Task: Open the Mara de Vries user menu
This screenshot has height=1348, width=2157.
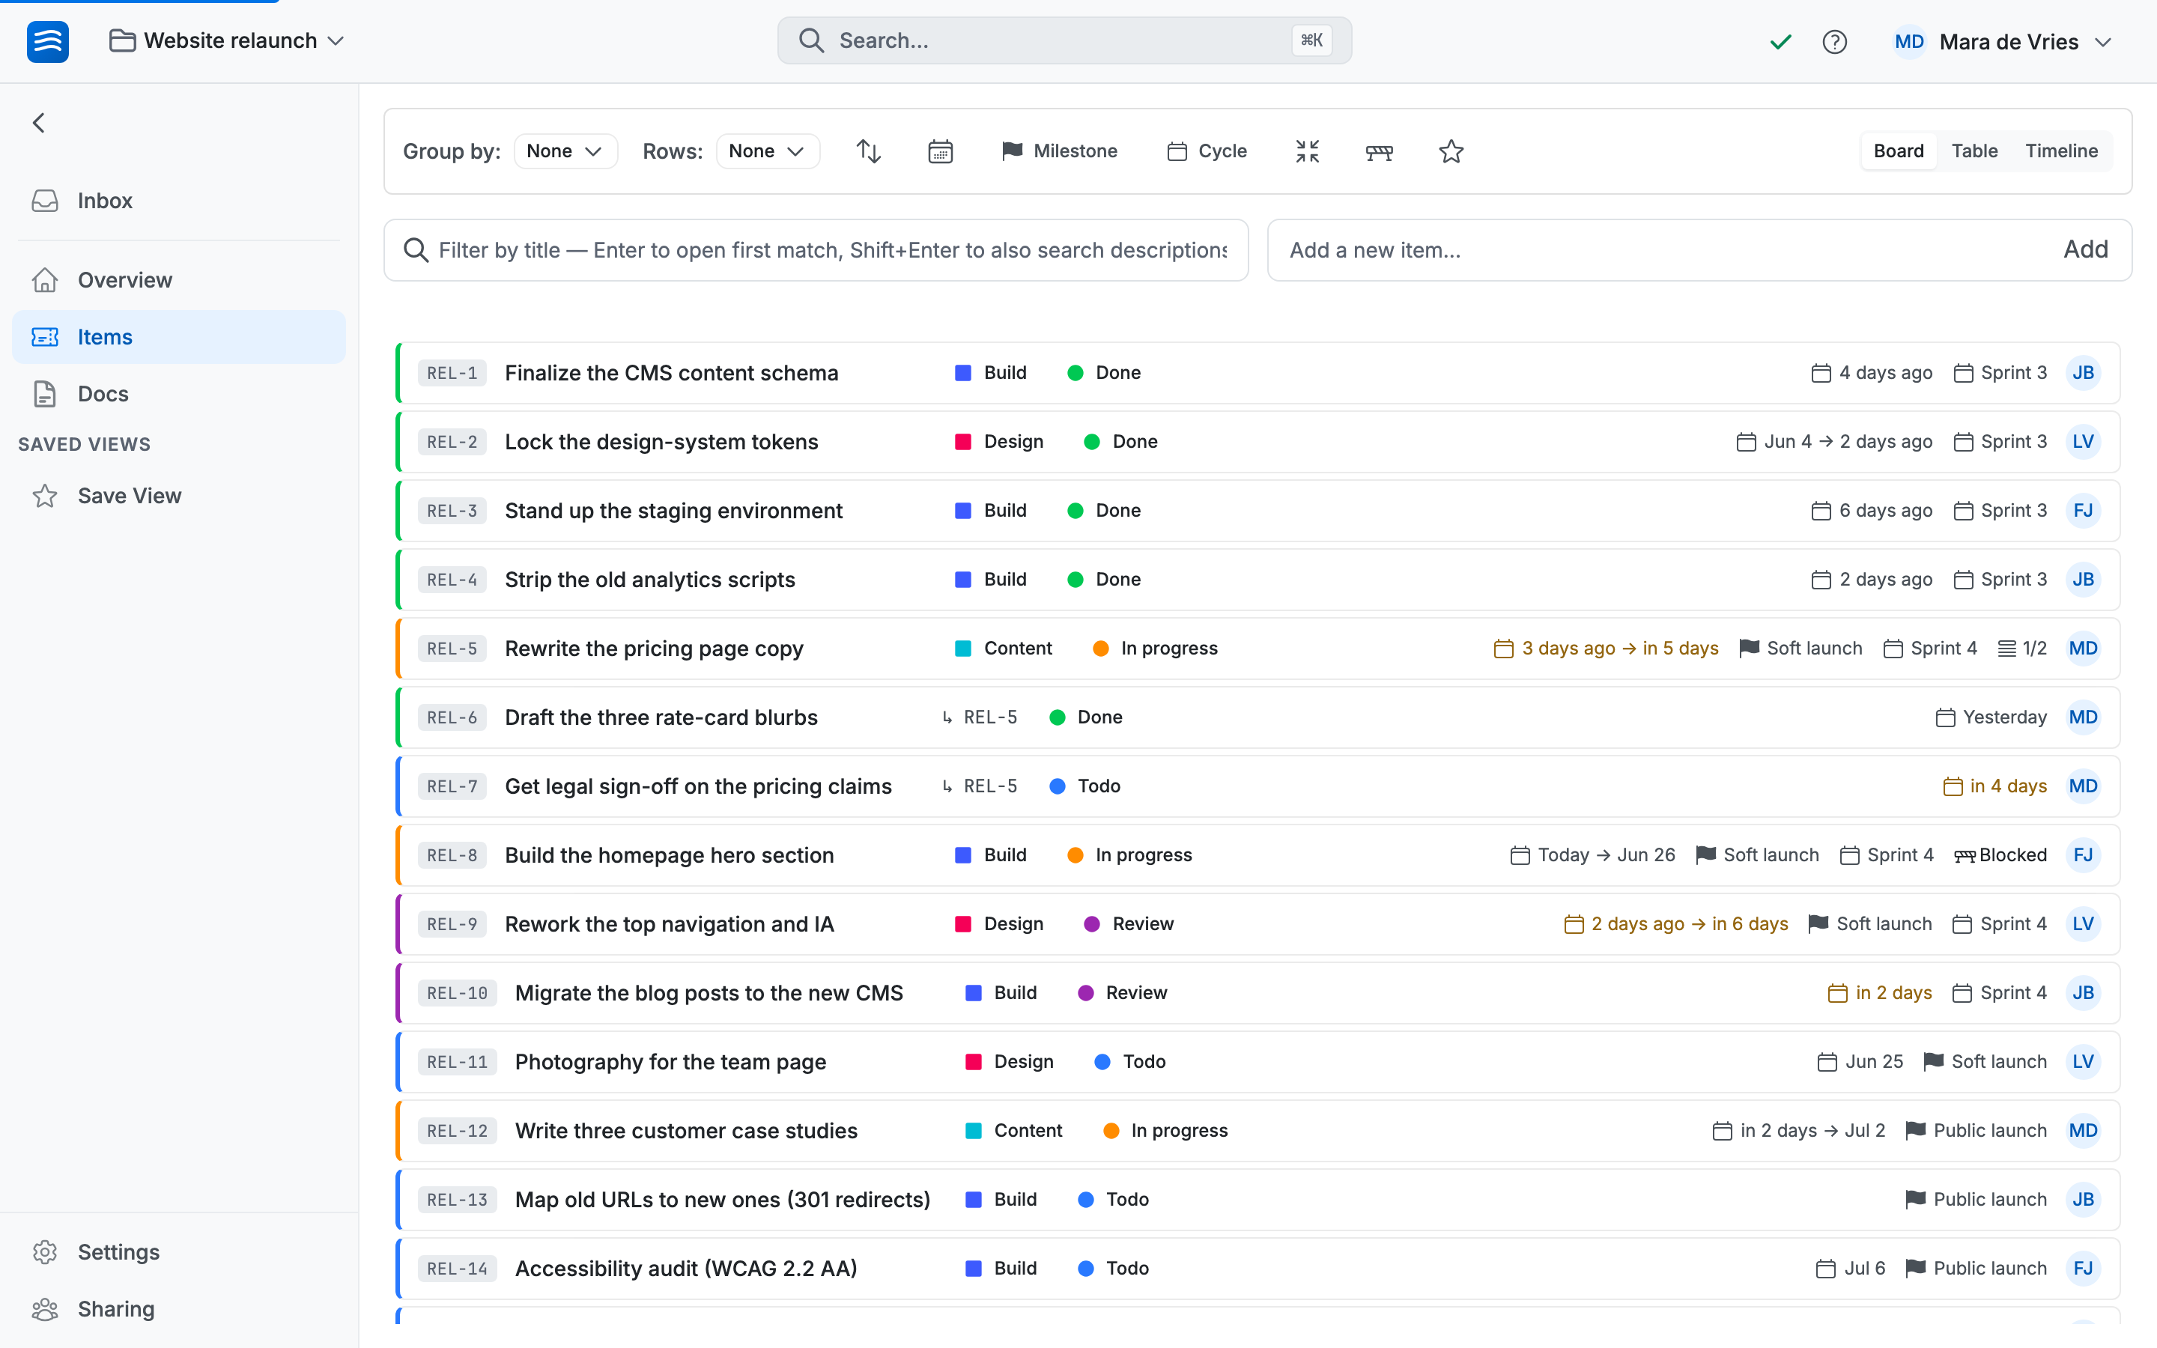Action: [x=2002, y=42]
